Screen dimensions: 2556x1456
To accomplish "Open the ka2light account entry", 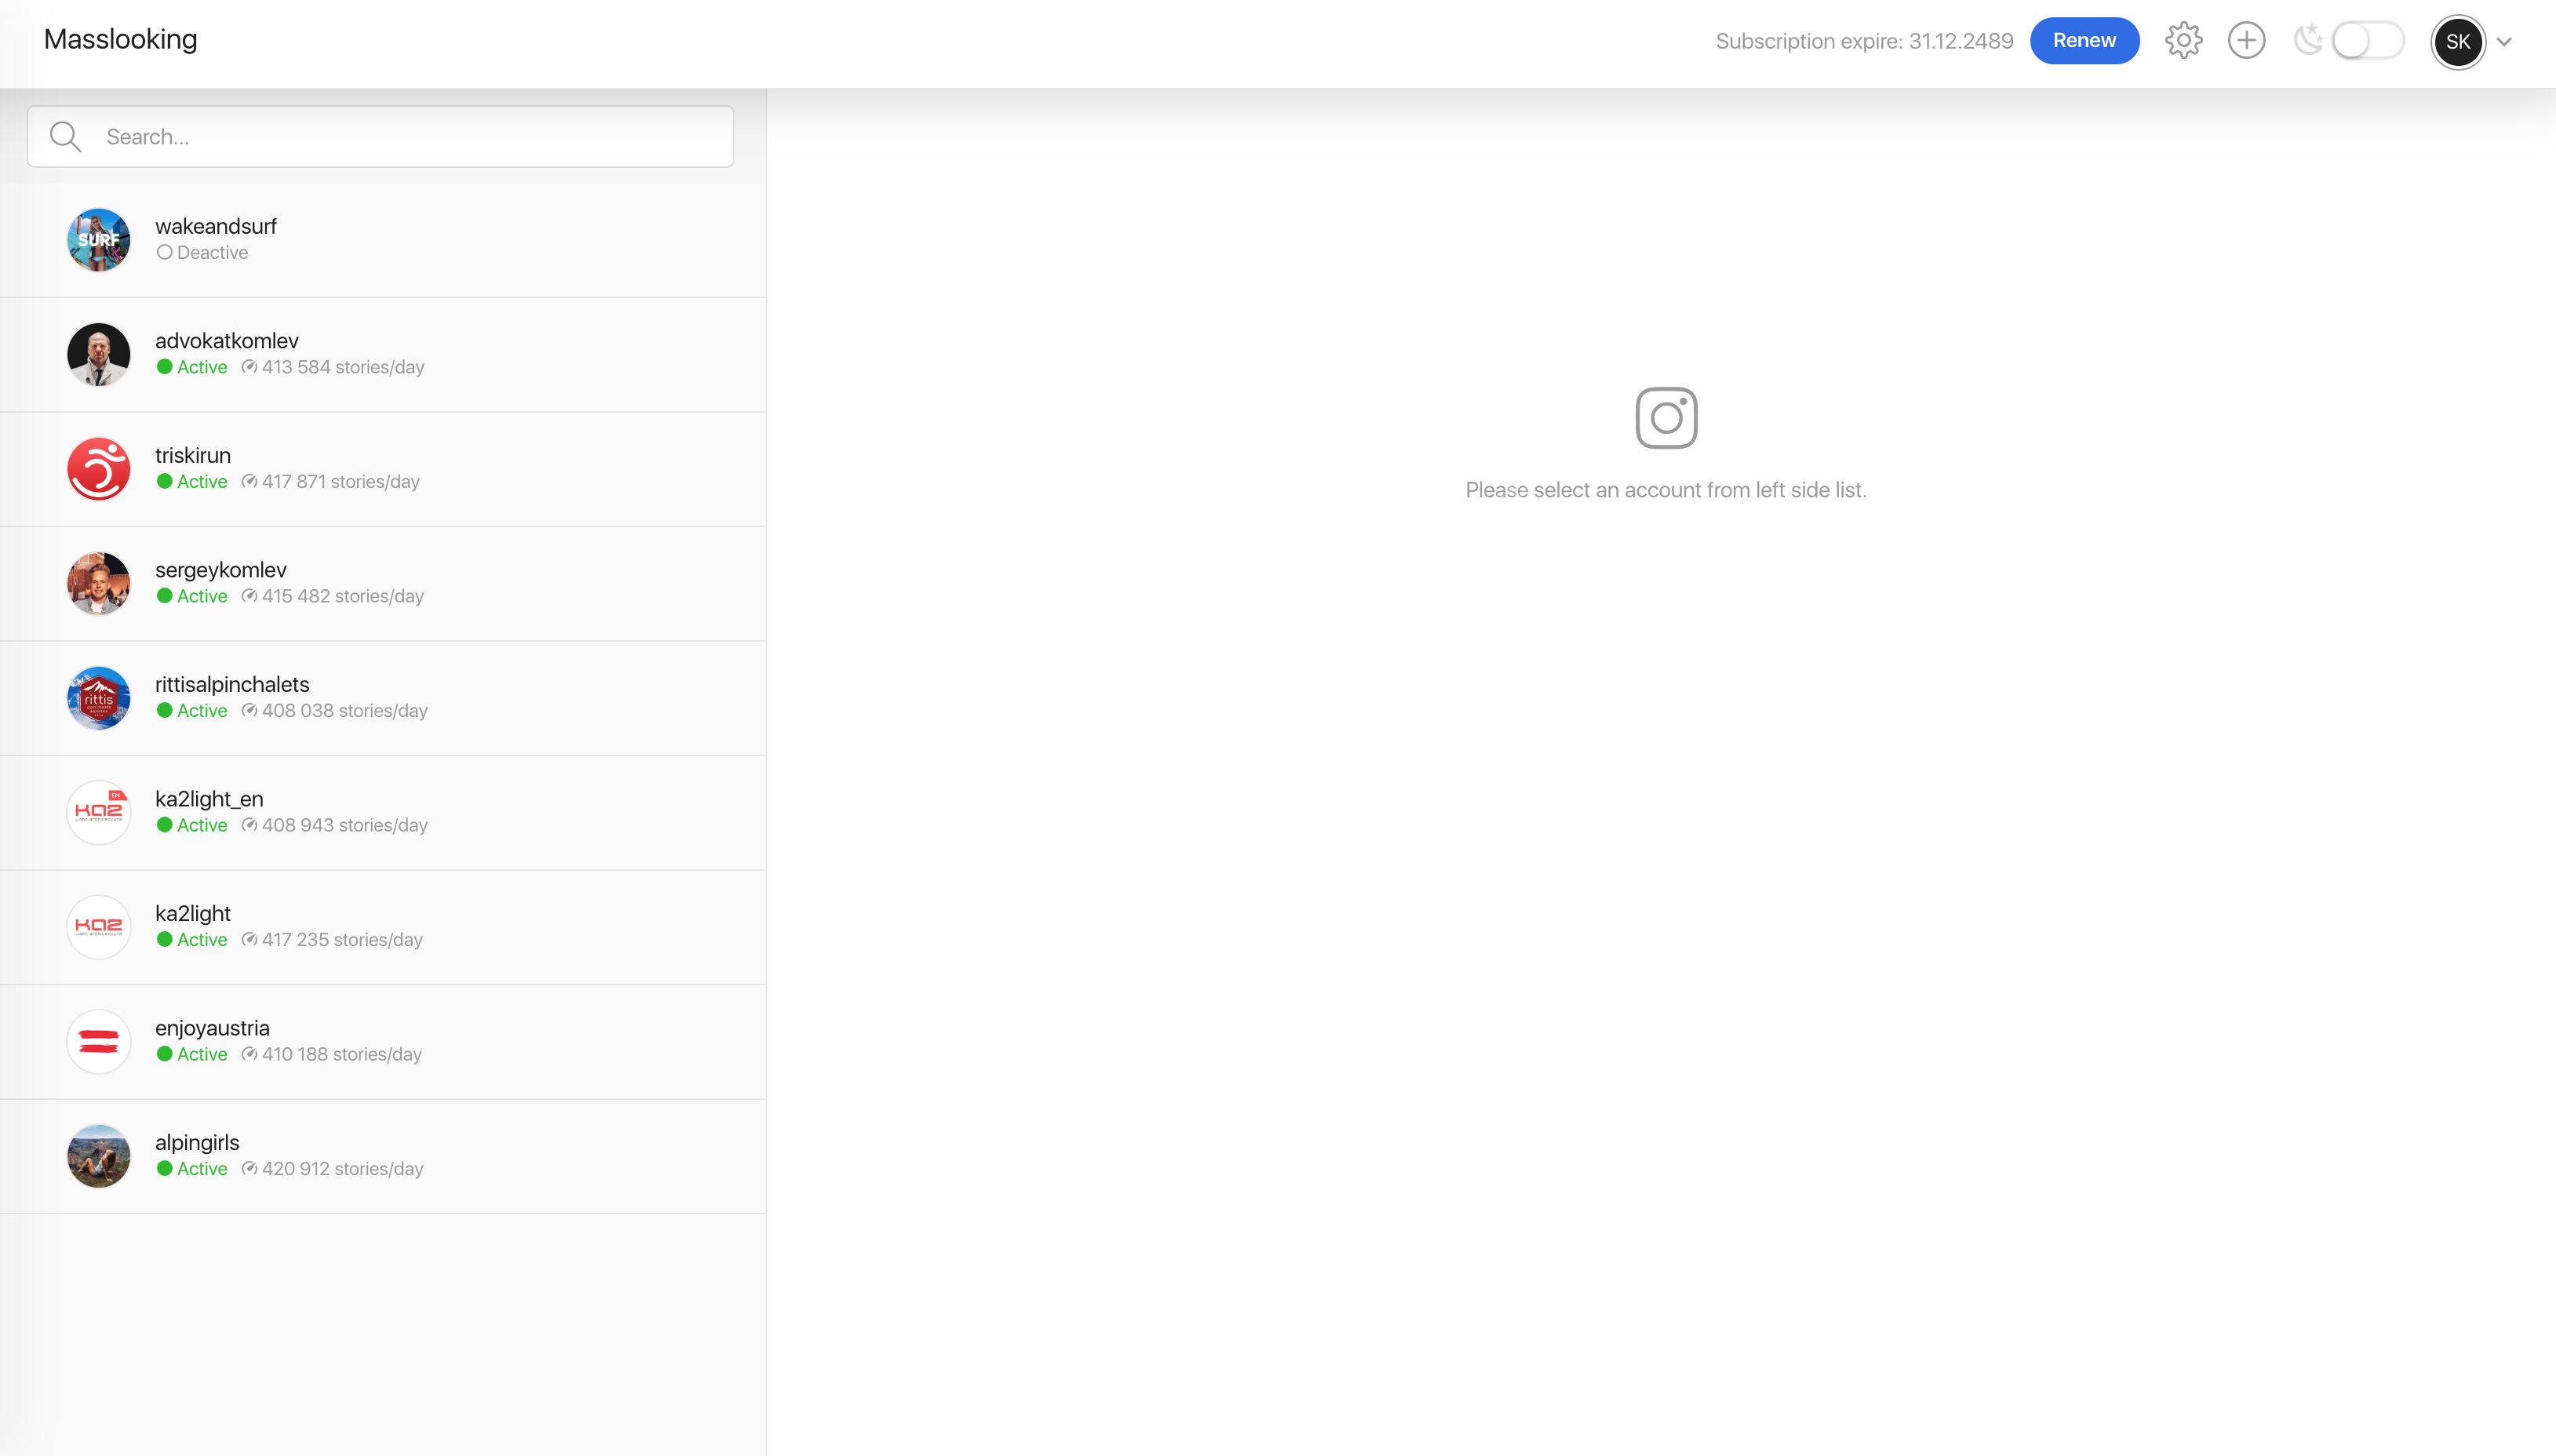I will tap(383, 927).
